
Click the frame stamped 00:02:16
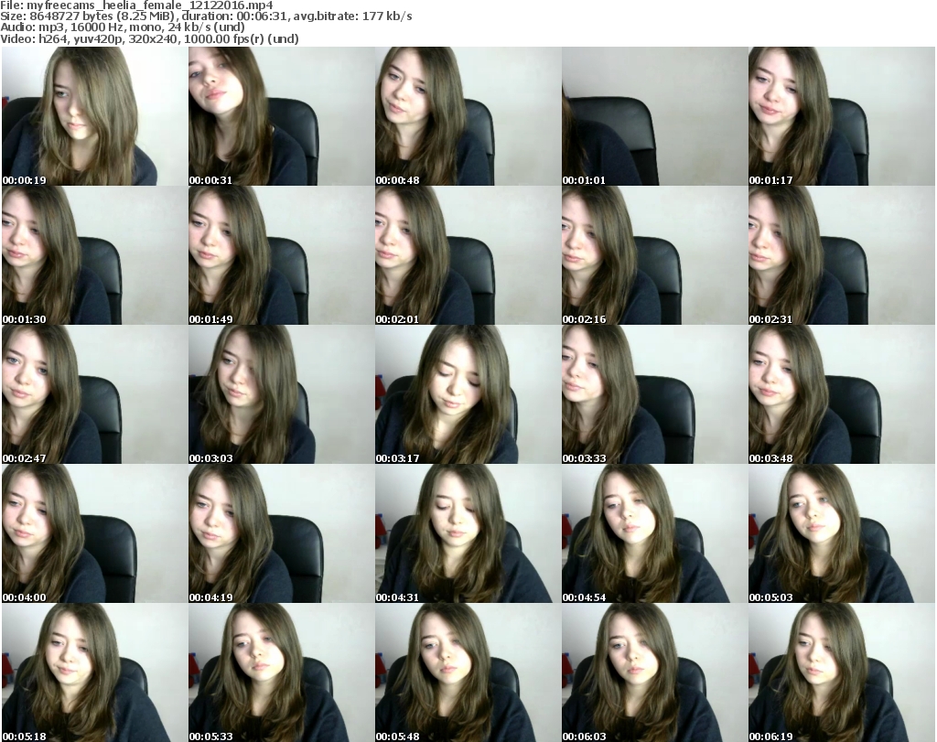pyautogui.click(x=654, y=255)
